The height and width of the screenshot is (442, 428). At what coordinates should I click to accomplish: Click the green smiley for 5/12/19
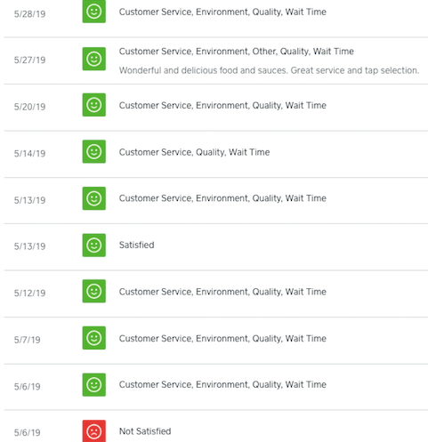(x=93, y=291)
